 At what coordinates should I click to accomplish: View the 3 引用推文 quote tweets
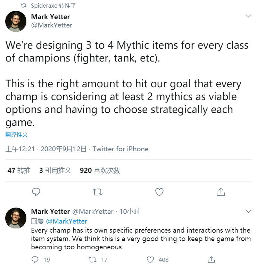pos(55,170)
